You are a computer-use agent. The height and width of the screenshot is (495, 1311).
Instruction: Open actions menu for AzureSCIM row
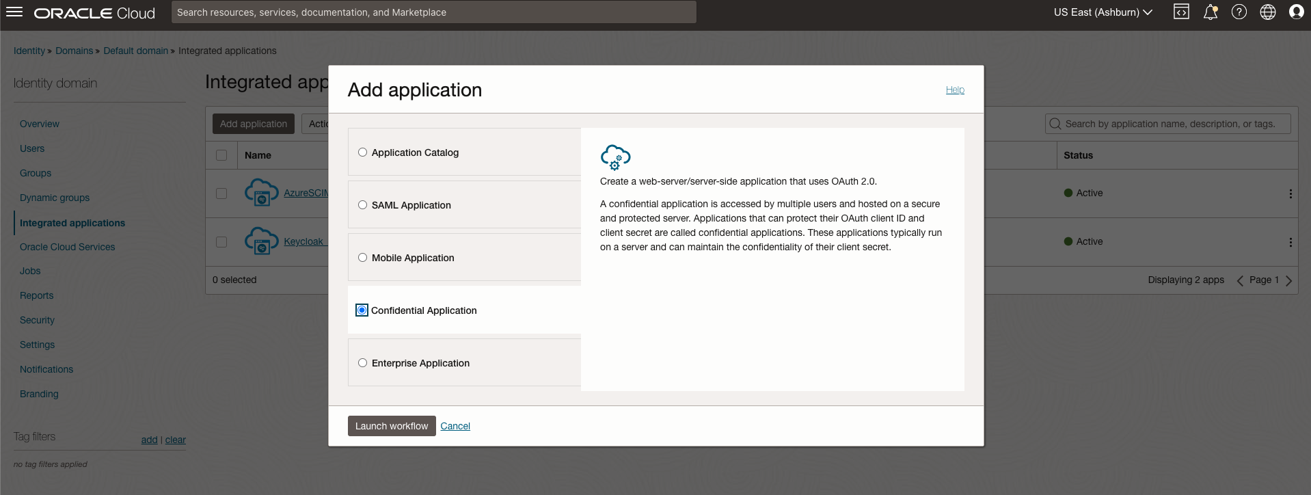1290,193
